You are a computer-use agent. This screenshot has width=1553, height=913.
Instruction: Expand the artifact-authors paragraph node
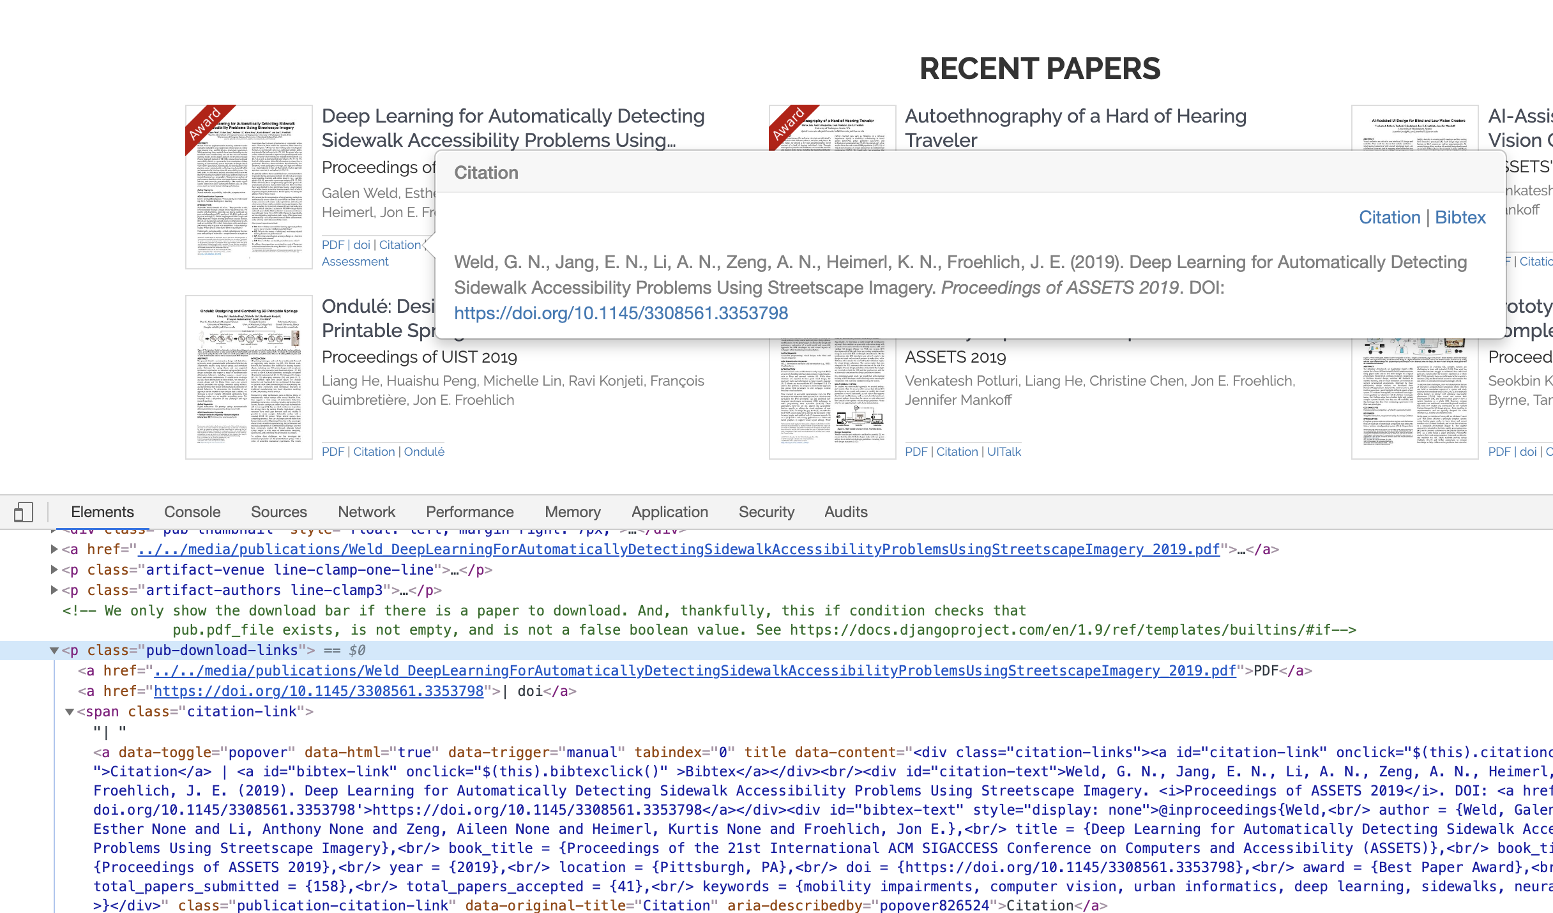tap(54, 589)
